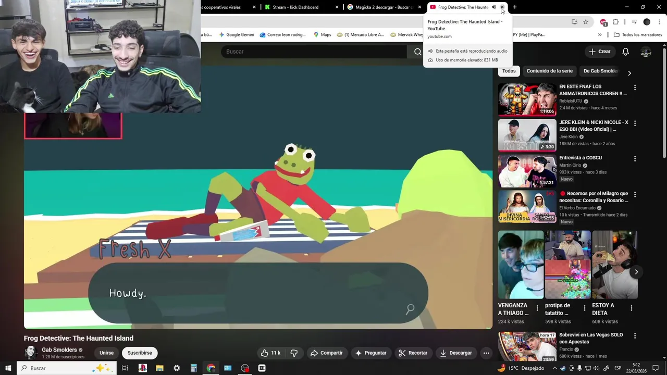The image size is (667, 375).
Task: Open Chrome three-dot menu
Action: (x=660, y=22)
